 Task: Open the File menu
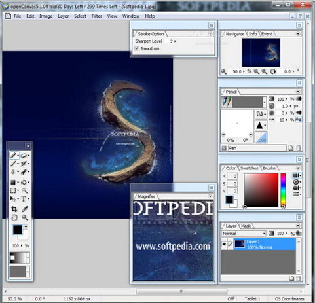(18, 16)
